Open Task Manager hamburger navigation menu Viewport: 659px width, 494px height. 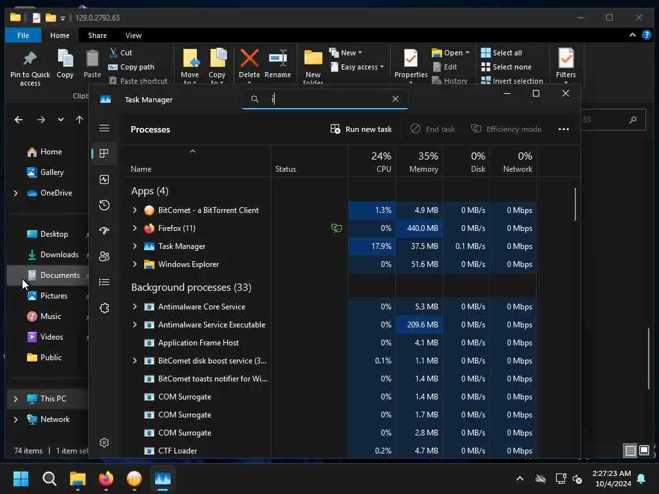104,128
